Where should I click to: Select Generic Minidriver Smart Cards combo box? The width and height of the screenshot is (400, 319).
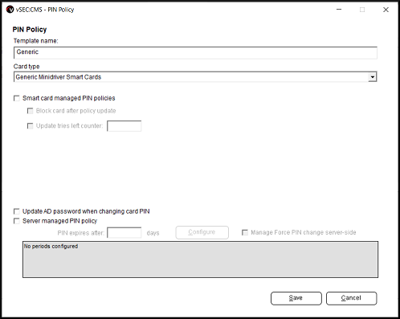pyautogui.click(x=195, y=77)
